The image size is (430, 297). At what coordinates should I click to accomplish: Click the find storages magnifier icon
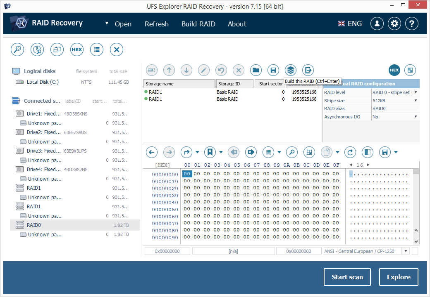[x=17, y=49]
